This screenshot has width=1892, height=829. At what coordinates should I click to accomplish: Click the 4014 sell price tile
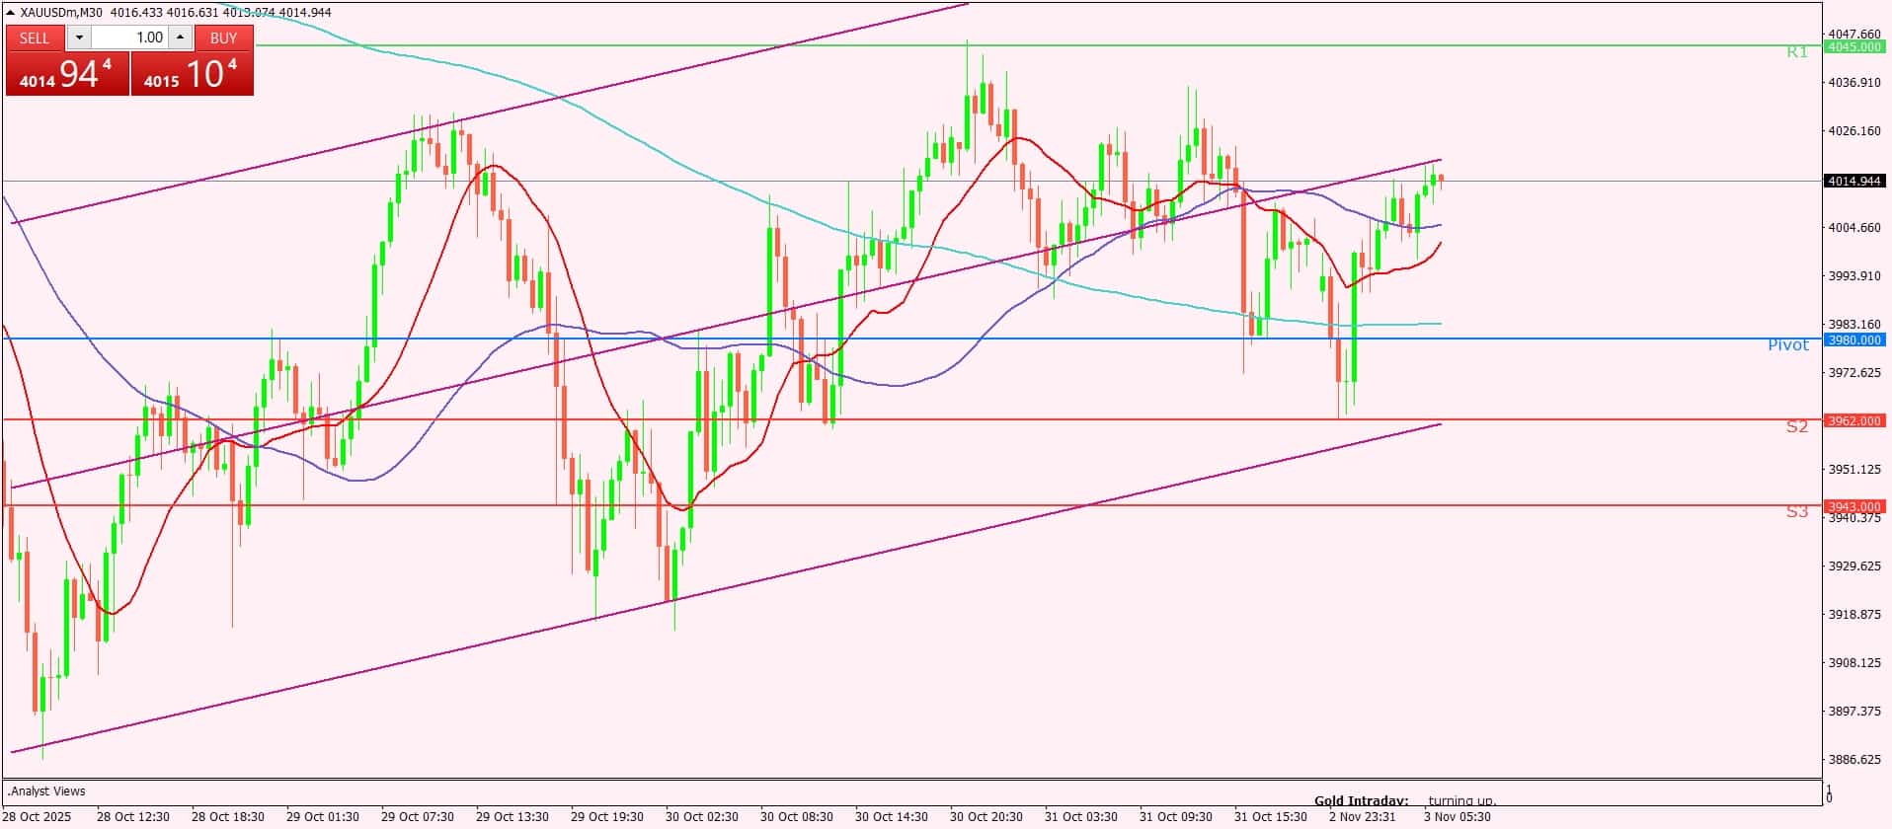[67, 75]
